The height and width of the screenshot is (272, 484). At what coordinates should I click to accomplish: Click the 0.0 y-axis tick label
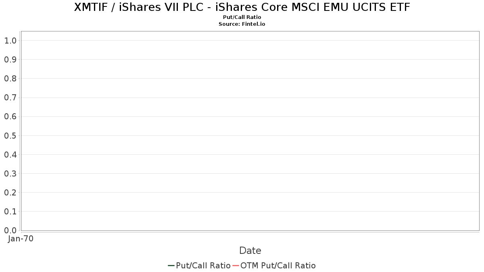click(10, 230)
